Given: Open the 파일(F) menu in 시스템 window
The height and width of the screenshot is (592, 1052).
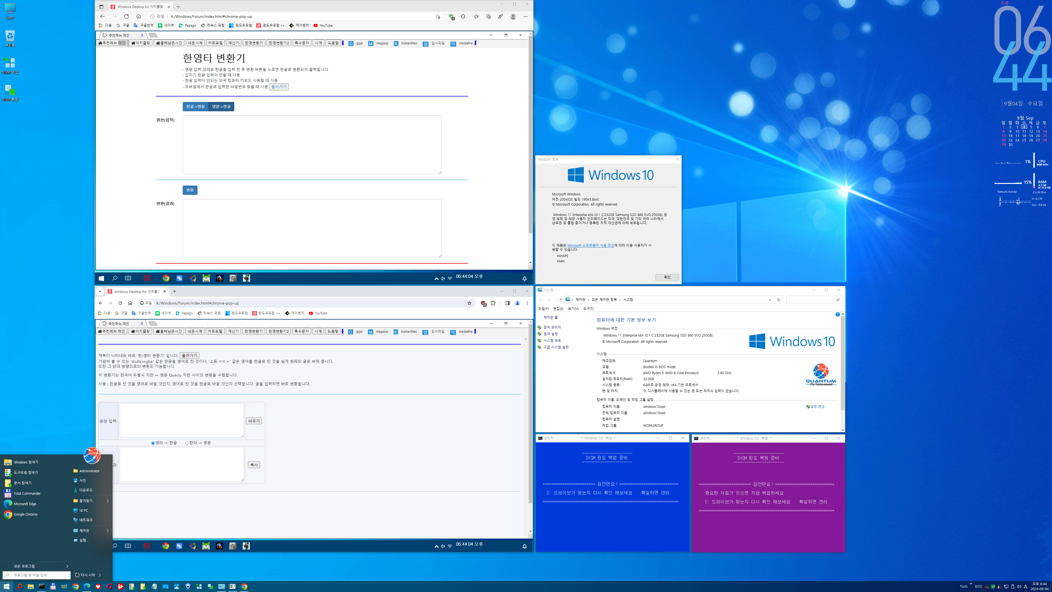Looking at the screenshot, I should coord(543,308).
